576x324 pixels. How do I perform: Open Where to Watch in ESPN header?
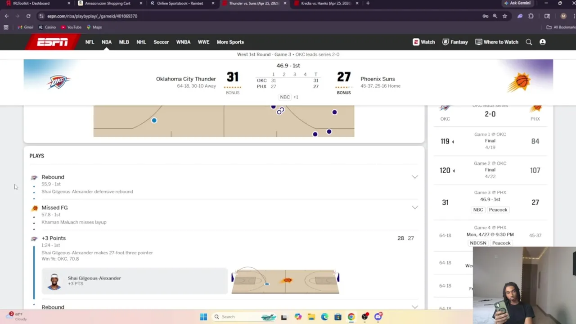click(x=497, y=42)
